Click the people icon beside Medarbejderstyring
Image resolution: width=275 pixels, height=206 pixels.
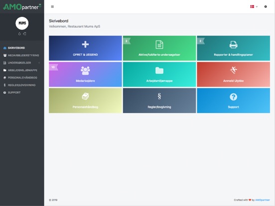(x=5, y=55)
